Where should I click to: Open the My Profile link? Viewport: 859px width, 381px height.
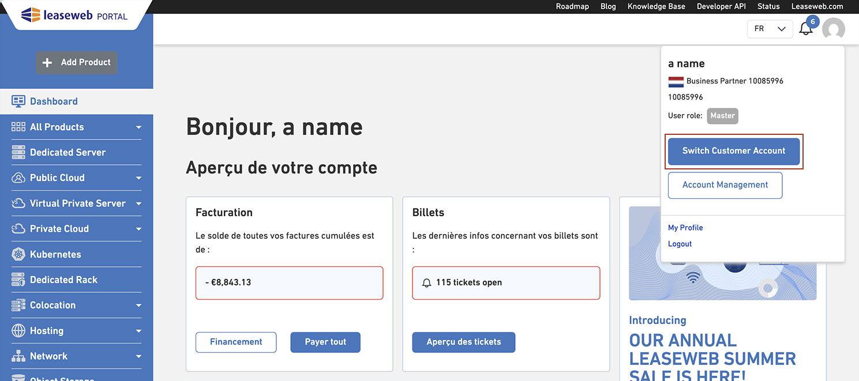(685, 228)
